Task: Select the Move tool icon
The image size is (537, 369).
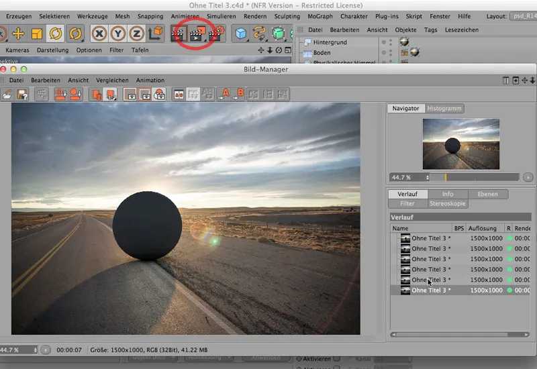Action: pos(18,32)
